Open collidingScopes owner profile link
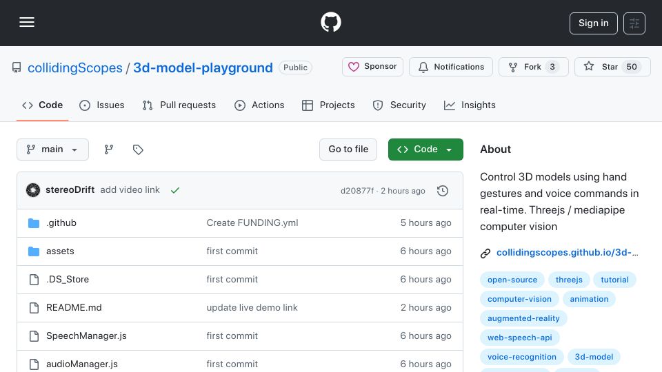Image resolution: width=662 pixels, height=372 pixels. [x=74, y=68]
